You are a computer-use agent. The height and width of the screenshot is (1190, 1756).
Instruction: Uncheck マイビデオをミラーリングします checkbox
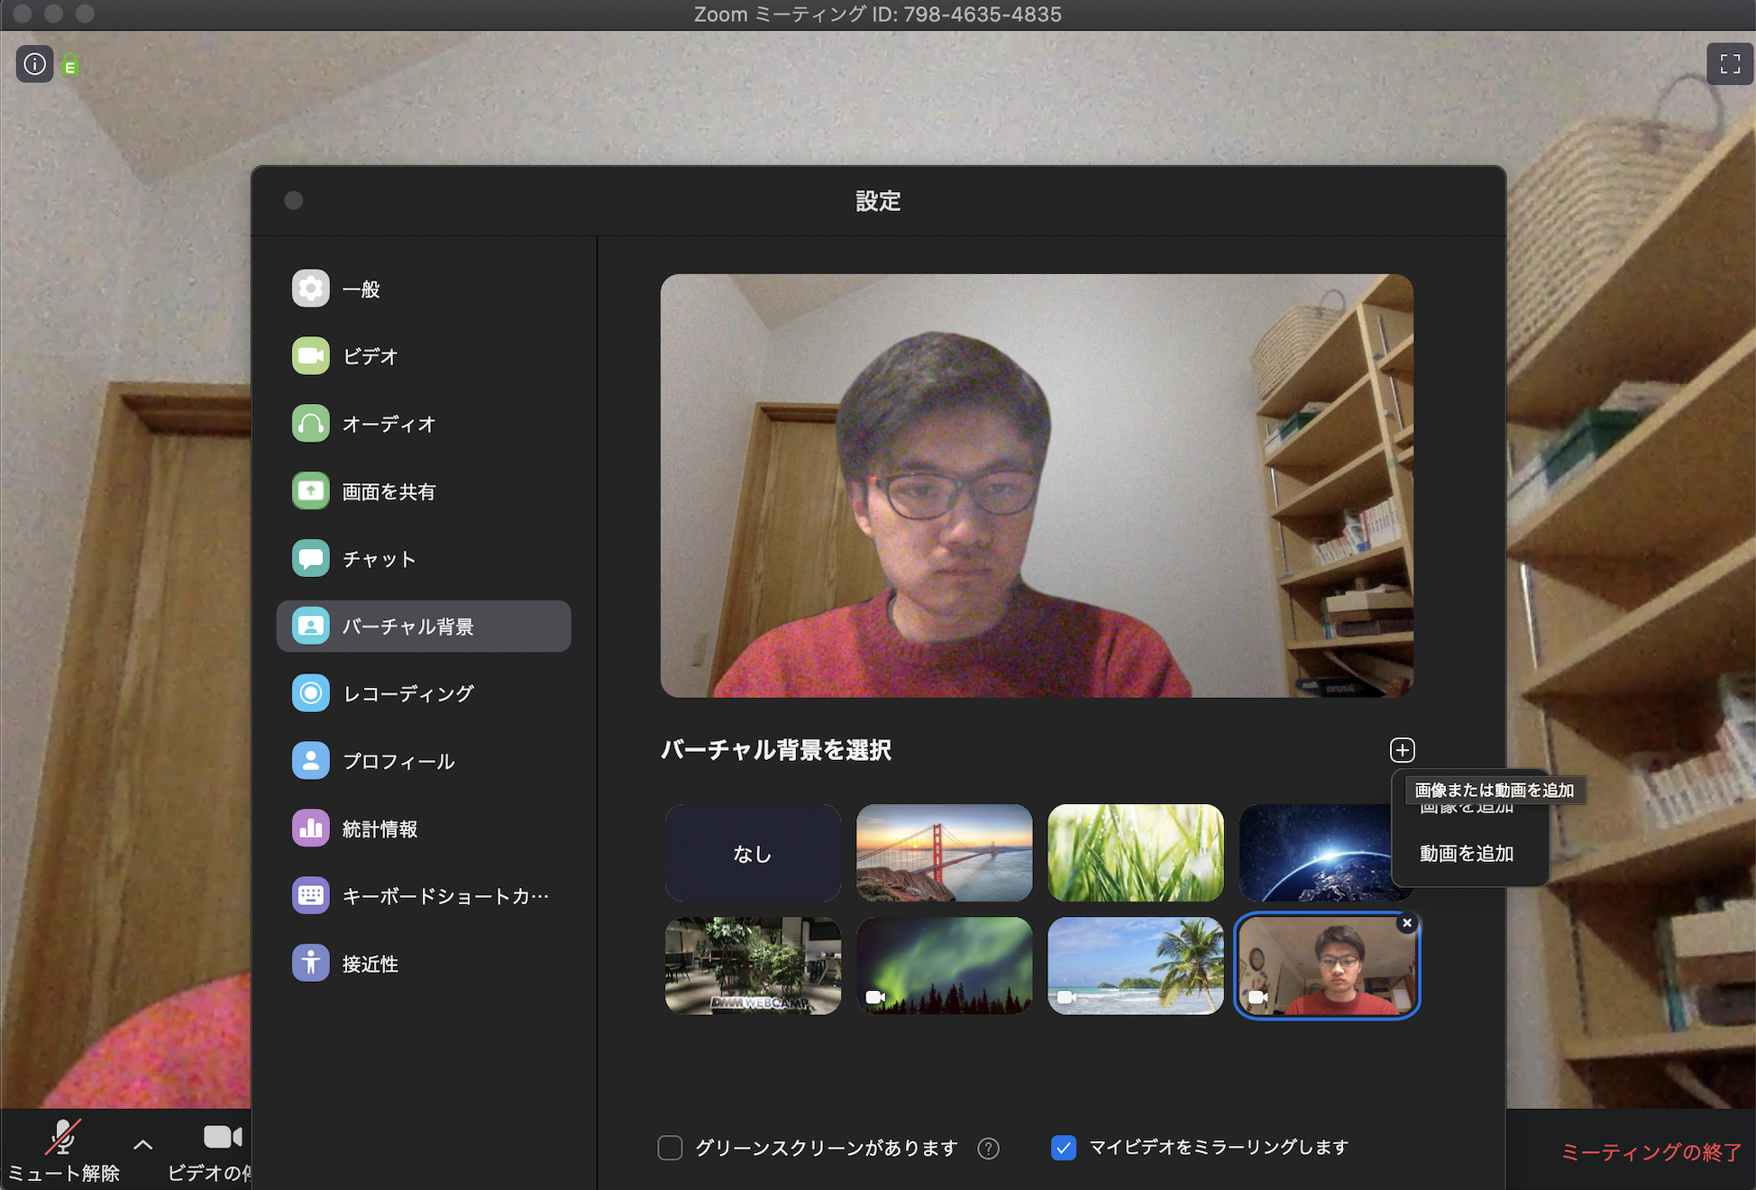[x=1064, y=1148]
